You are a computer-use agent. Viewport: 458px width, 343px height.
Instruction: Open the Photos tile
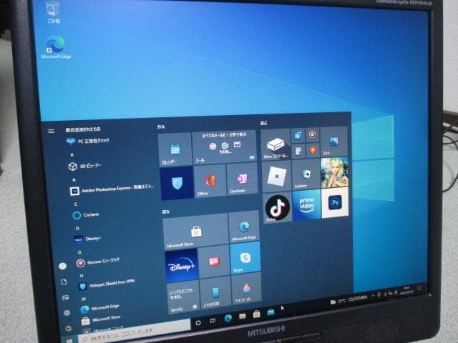point(334,141)
